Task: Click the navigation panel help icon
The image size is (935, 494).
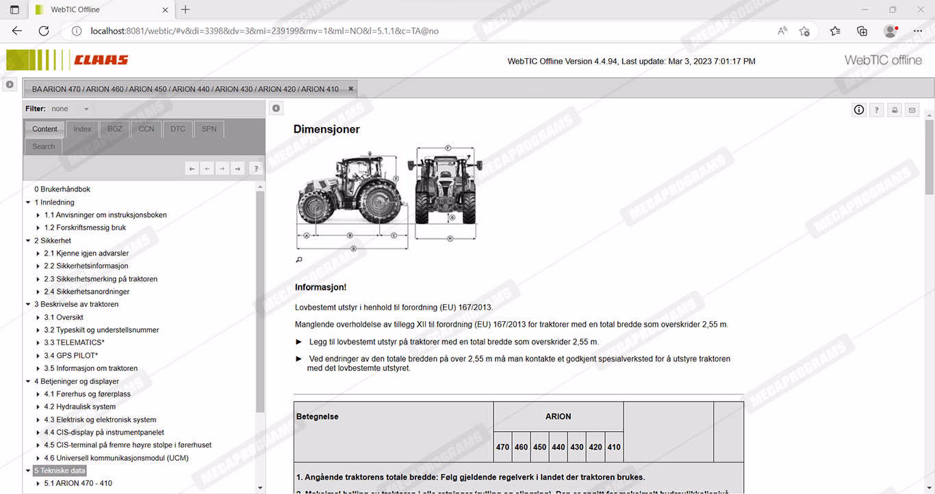Action: point(255,168)
